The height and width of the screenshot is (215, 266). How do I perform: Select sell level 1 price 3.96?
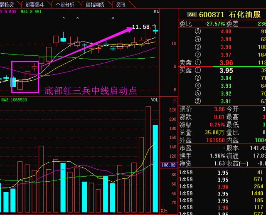[226, 63]
